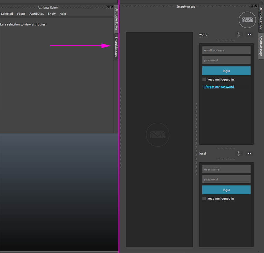This screenshot has width=264, height=253.
Task: Open the Focus menu in Attribute Editor
Action: [x=21, y=14]
